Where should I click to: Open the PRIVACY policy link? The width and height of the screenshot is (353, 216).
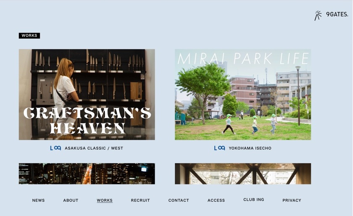point(292,200)
